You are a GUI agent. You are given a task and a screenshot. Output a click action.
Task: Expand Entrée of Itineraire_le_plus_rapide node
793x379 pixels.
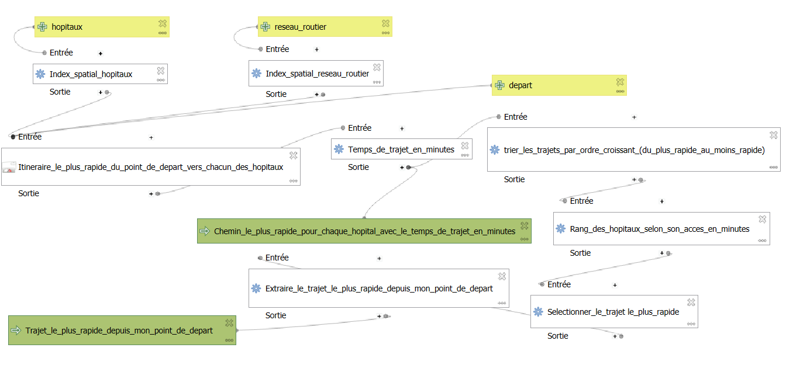151,138
